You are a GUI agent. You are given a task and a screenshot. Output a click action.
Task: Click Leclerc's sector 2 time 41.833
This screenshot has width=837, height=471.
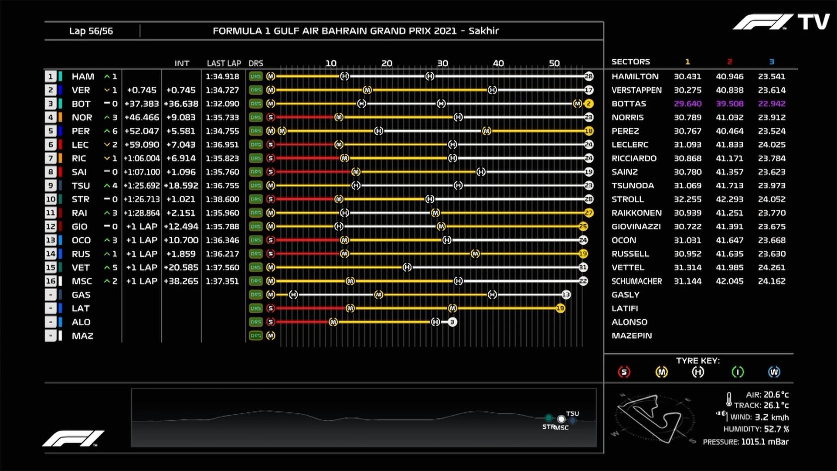729,144
